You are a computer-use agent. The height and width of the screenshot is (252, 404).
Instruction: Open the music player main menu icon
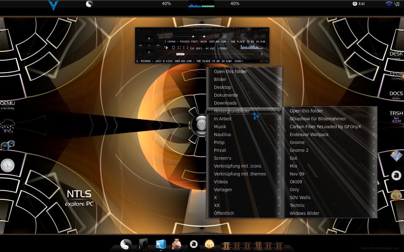138,30
